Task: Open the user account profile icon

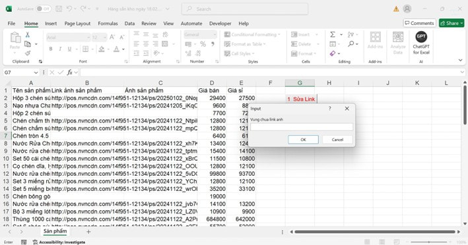Action: tap(407, 9)
